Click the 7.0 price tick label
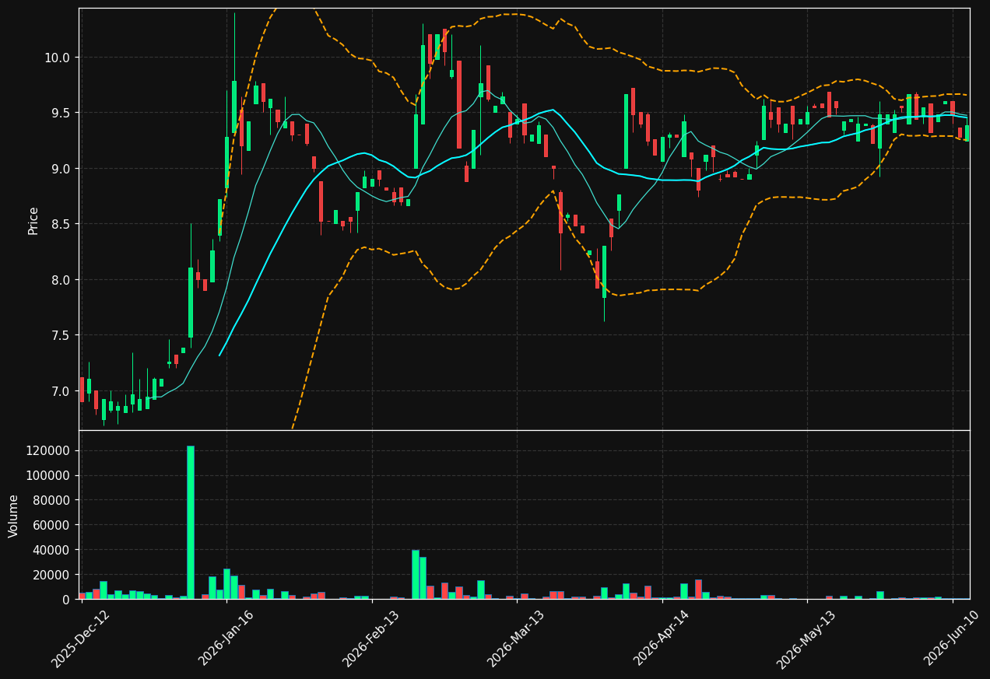This screenshot has width=990, height=679. (59, 391)
